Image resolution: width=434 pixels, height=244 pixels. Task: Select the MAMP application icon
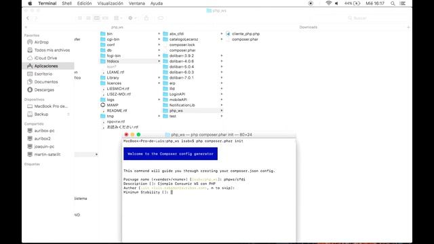tap(103, 105)
